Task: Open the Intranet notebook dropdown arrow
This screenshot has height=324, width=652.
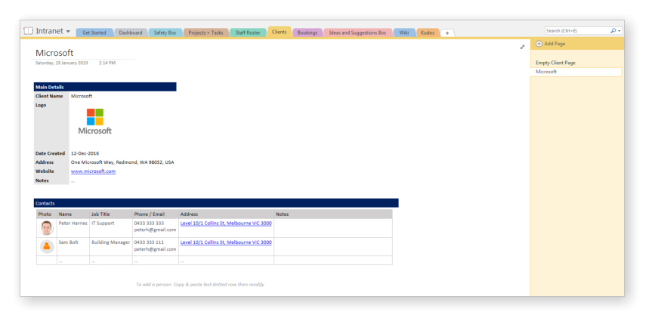Action: coord(68,32)
